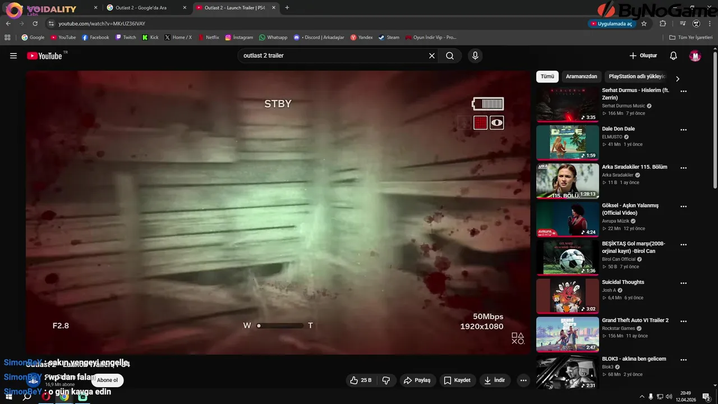Click the YouTube search input field

point(334,56)
